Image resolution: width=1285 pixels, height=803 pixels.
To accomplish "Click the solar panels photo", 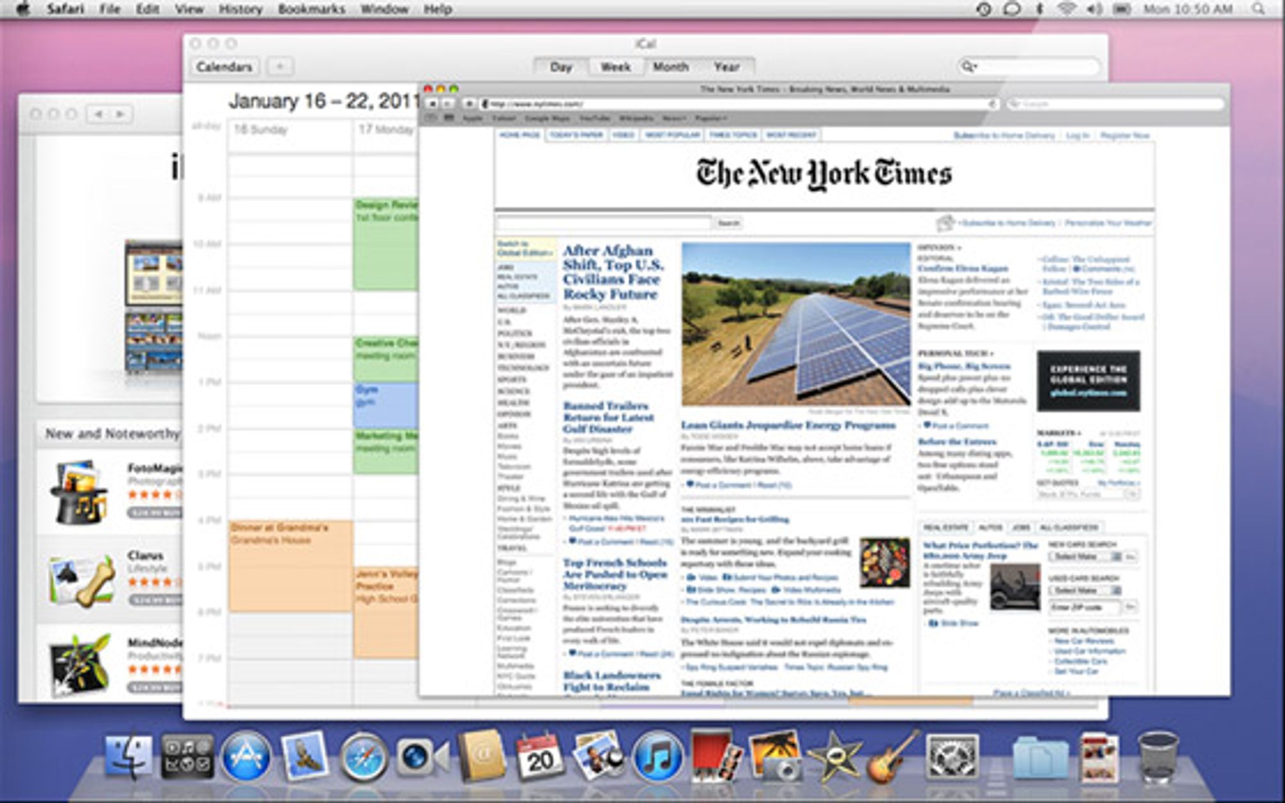I will pos(795,324).
